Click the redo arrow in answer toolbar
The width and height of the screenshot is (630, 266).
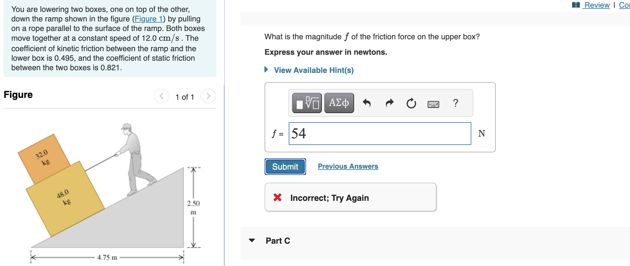click(389, 103)
